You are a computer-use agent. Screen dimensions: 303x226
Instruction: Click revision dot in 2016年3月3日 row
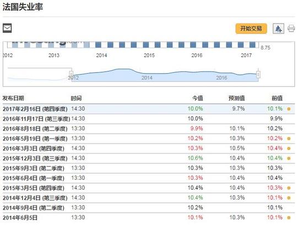(289, 148)
